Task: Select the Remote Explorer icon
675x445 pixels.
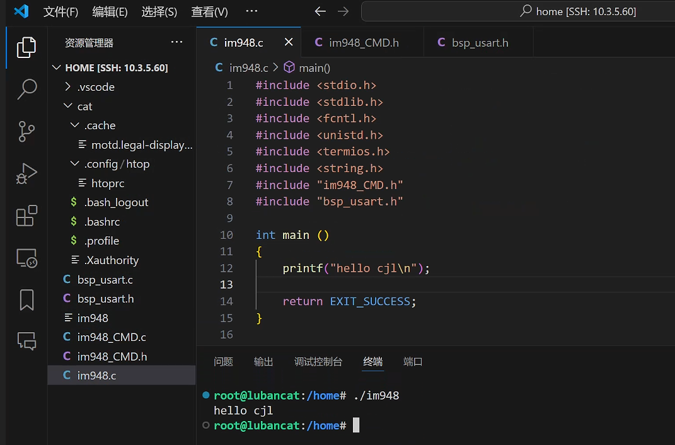Action: pyautogui.click(x=26, y=258)
